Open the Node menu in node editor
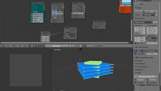This screenshot has width=161, height=91. coord(25,46)
